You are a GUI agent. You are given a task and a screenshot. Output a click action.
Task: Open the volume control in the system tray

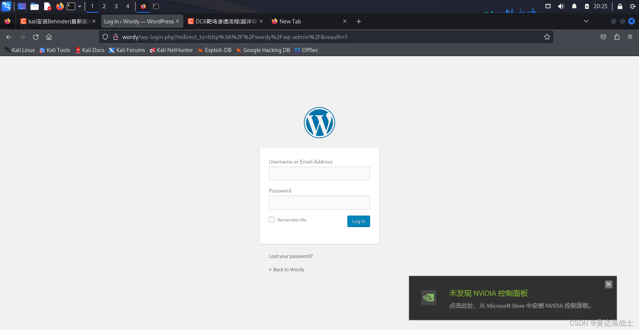coord(561,6)
